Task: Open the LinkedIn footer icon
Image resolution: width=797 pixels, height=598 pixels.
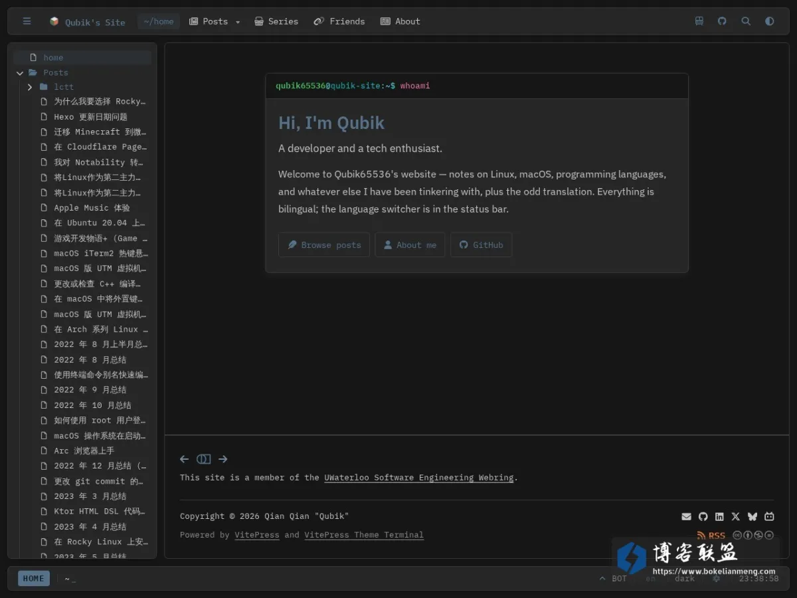Action: (x=719, y=516)
